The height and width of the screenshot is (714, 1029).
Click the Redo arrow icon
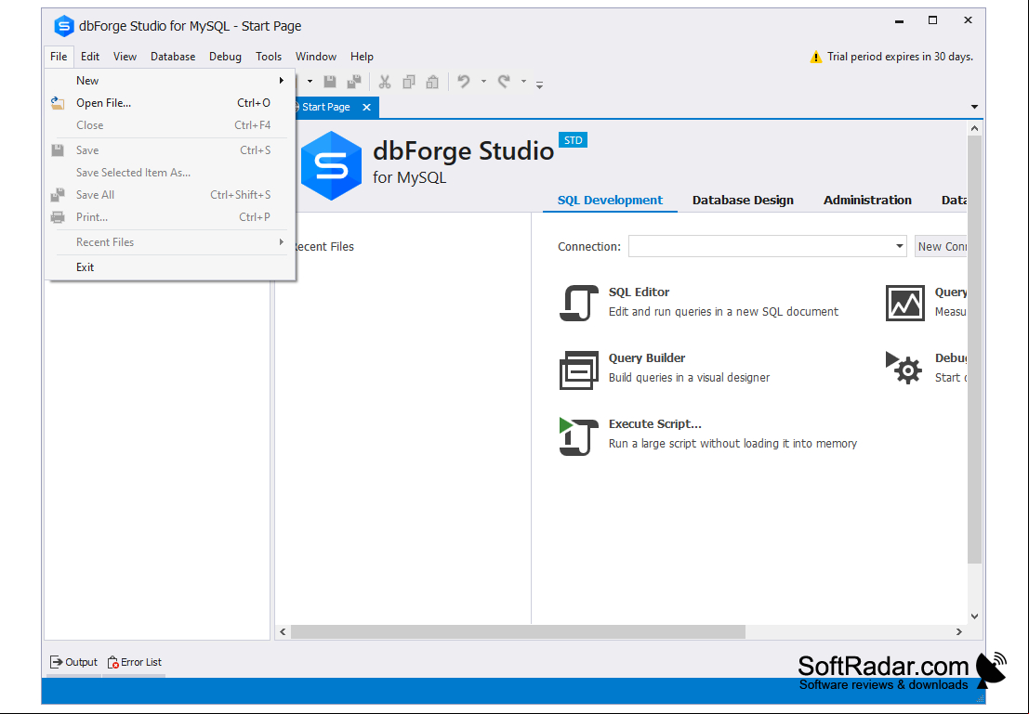coord(503,82)
